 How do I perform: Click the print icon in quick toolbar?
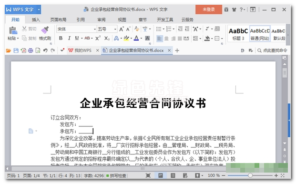pyautogui.click(x=31, y=51)
